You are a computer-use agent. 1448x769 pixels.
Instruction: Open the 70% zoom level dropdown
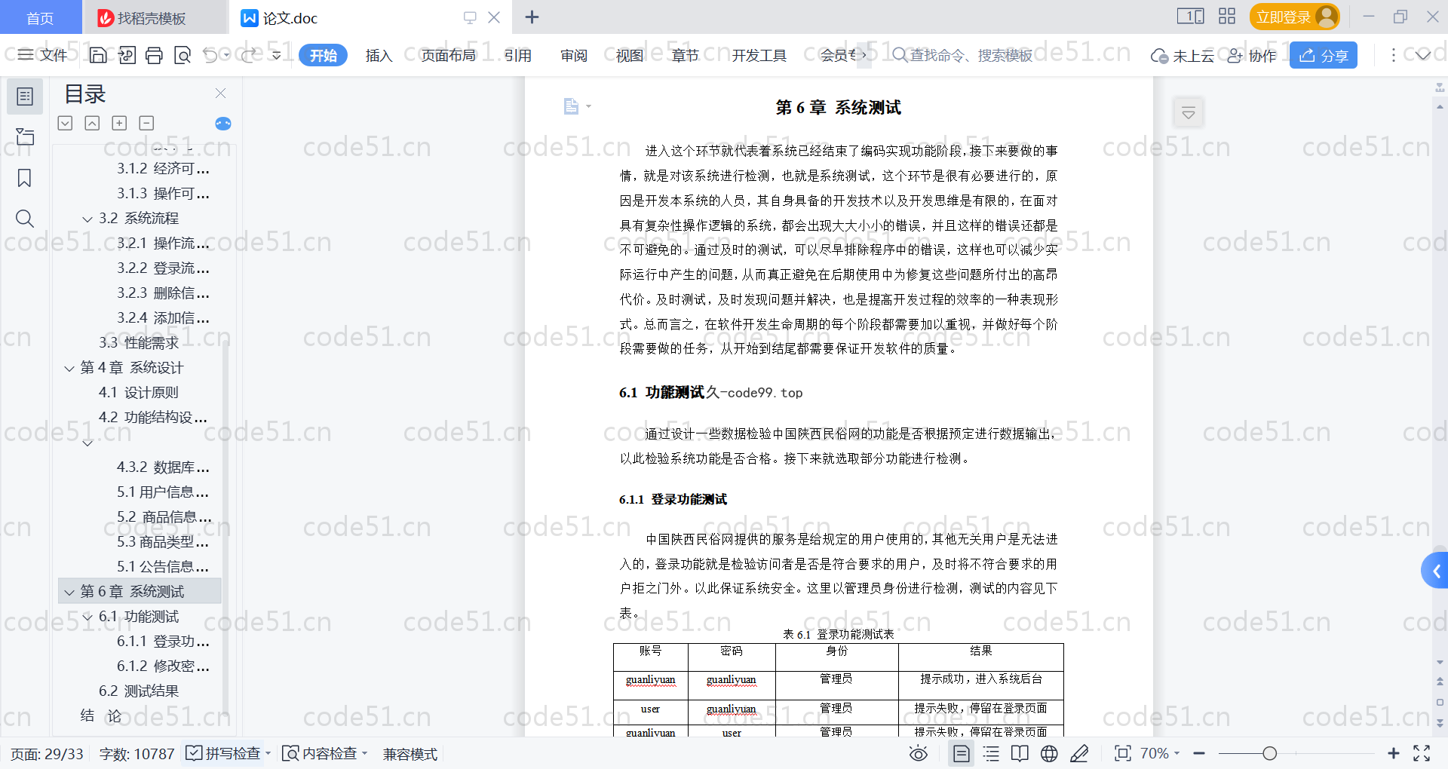(x=1159, y=753)
